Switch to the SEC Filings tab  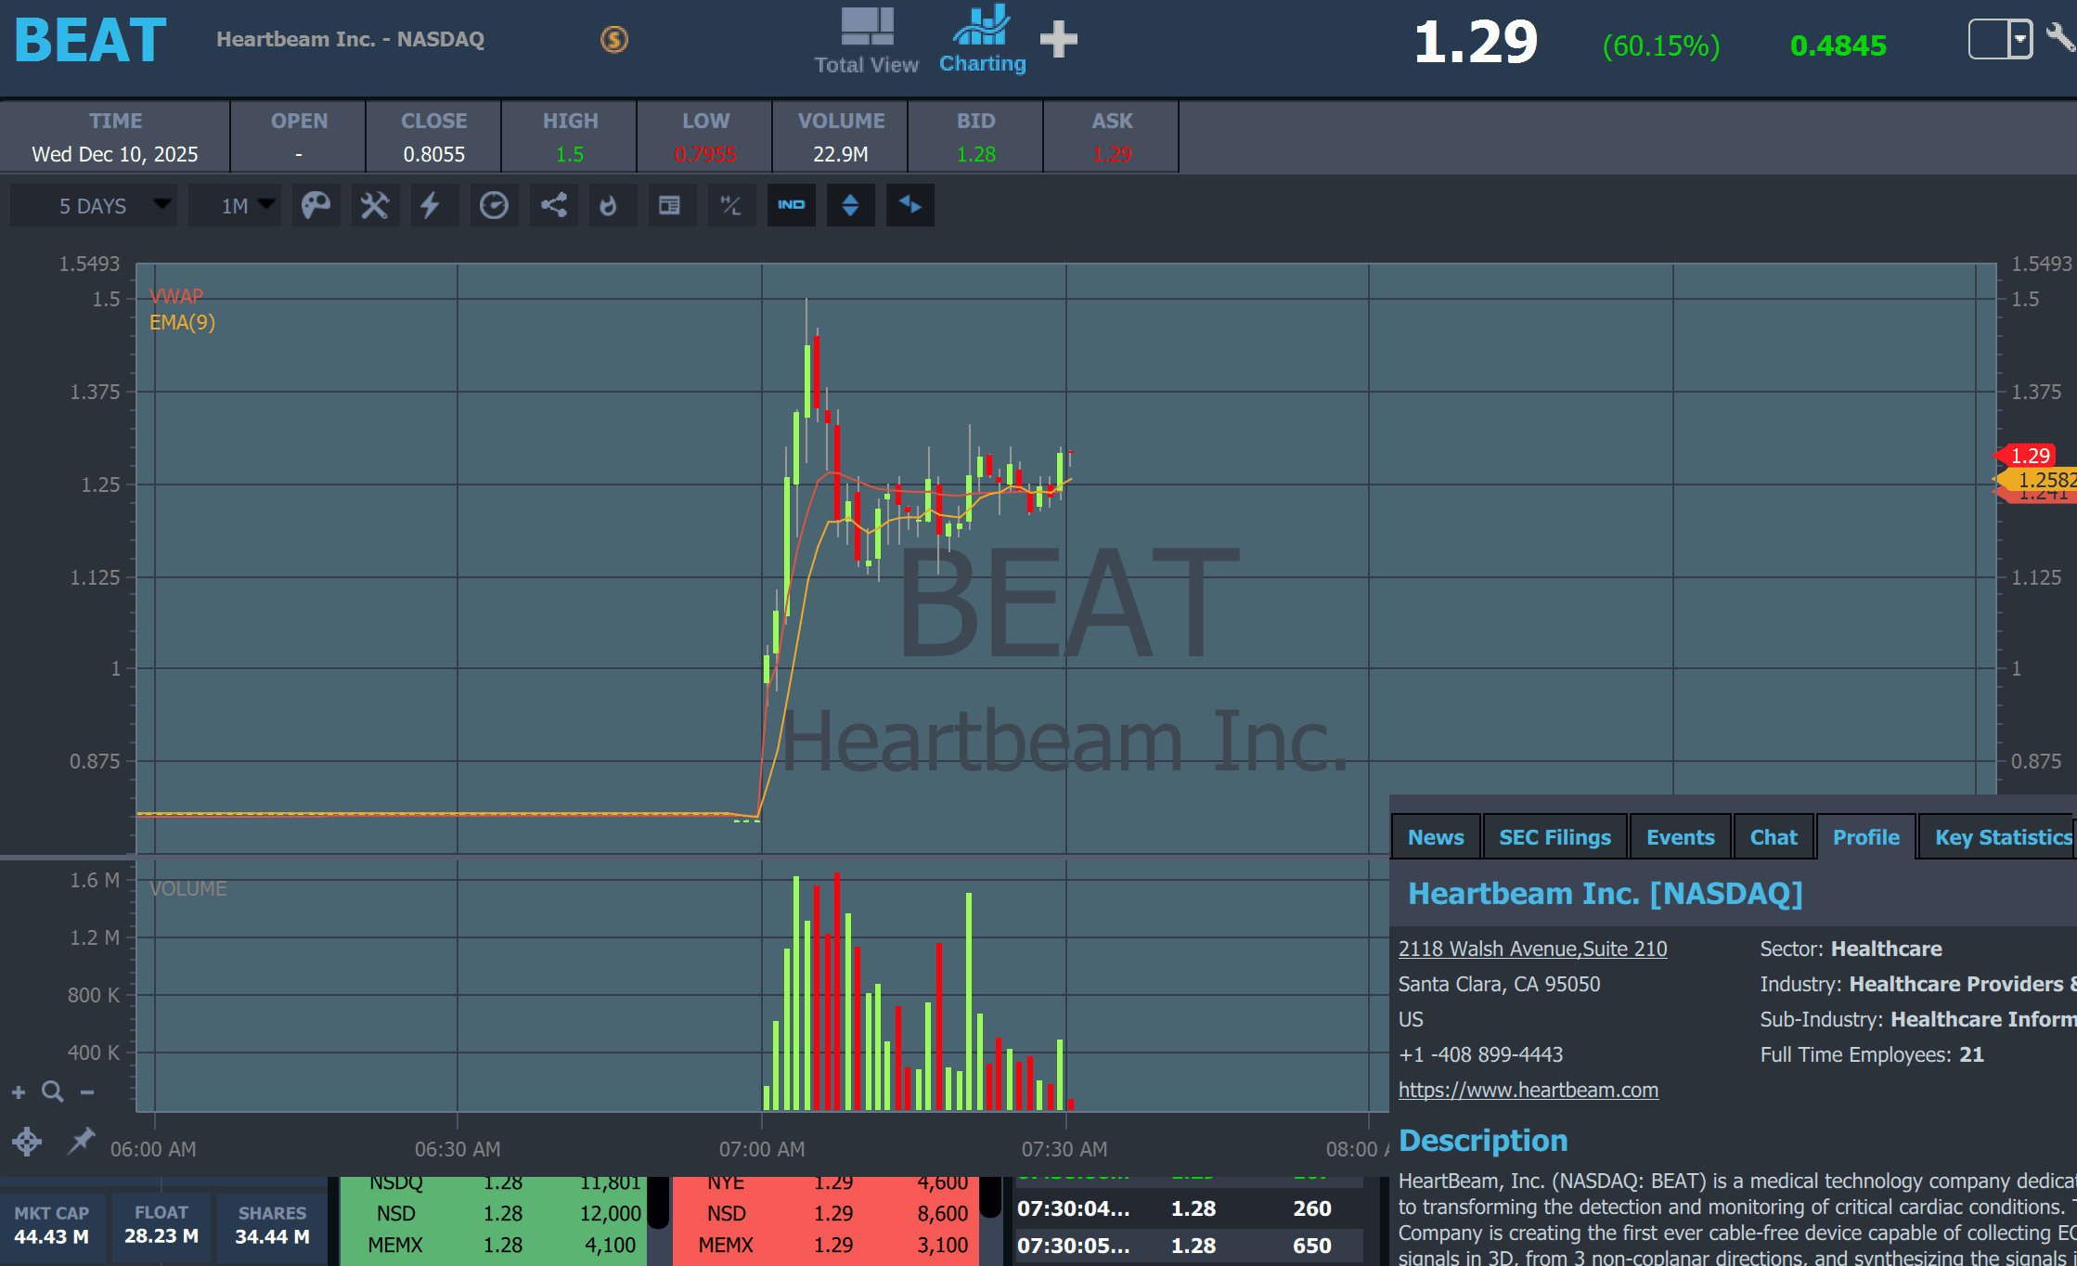(1555, 837)
